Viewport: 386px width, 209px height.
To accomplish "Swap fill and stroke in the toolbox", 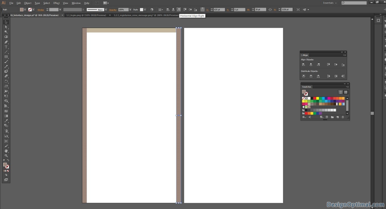I will (x=8, y=160).
